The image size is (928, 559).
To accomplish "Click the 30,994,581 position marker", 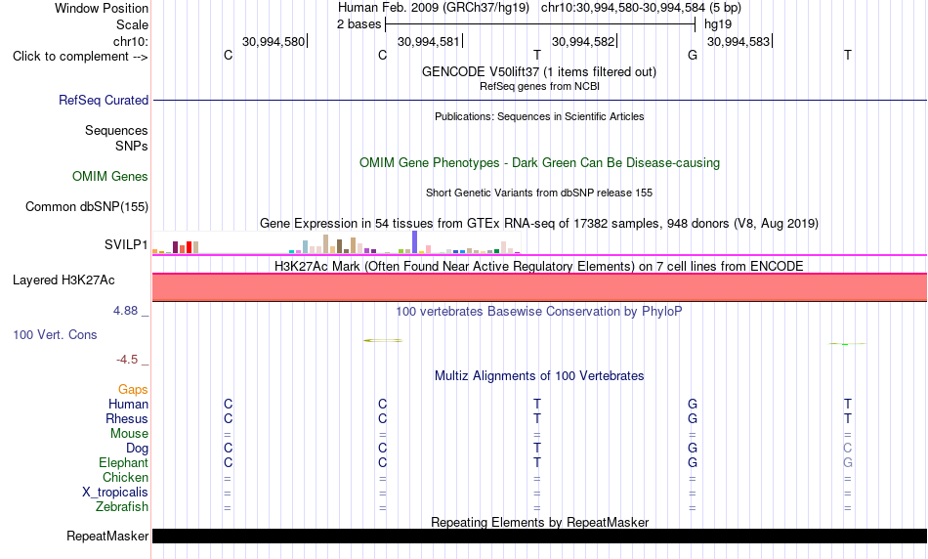I will click(430, 41).
